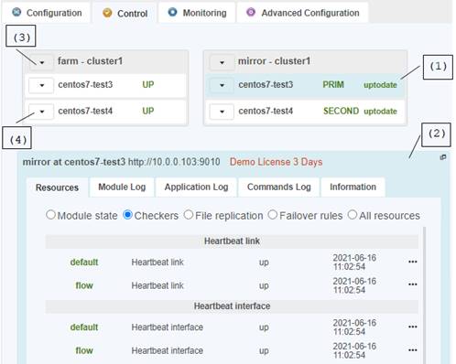
Task: Open the Advanced Configuration tab
Action: click(x=303, y=13)
